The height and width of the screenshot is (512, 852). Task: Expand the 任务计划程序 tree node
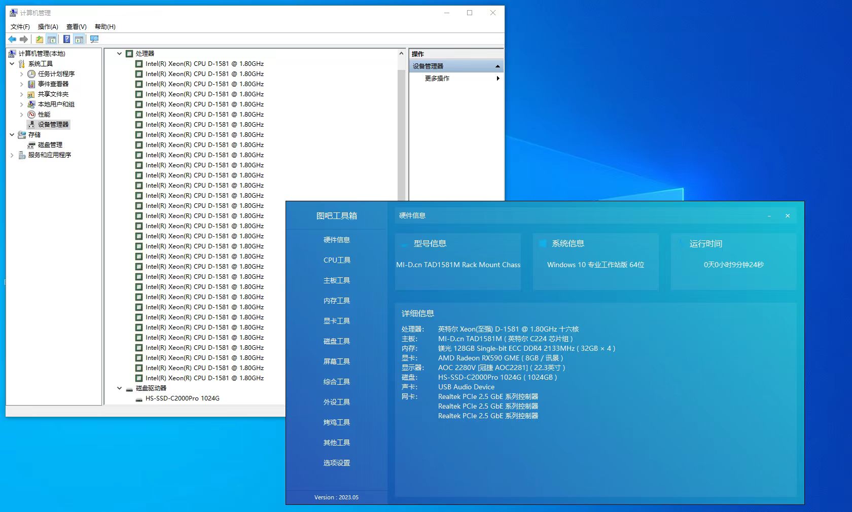(x=21, y=74)
